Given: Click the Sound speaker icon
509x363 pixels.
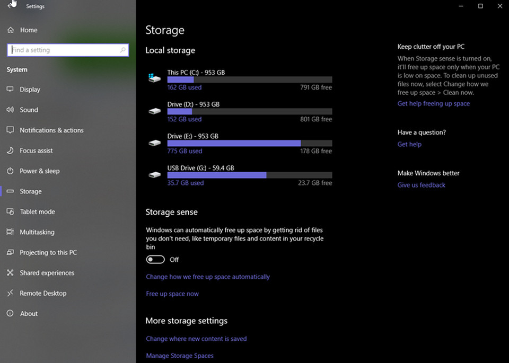Looking at the screenshot, I should click(10, 110).
